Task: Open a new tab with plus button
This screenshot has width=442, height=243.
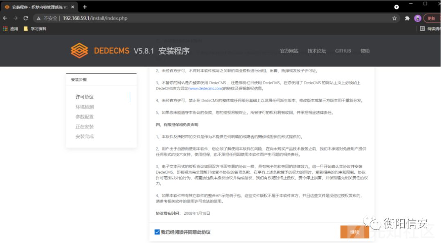Action: 85,7
